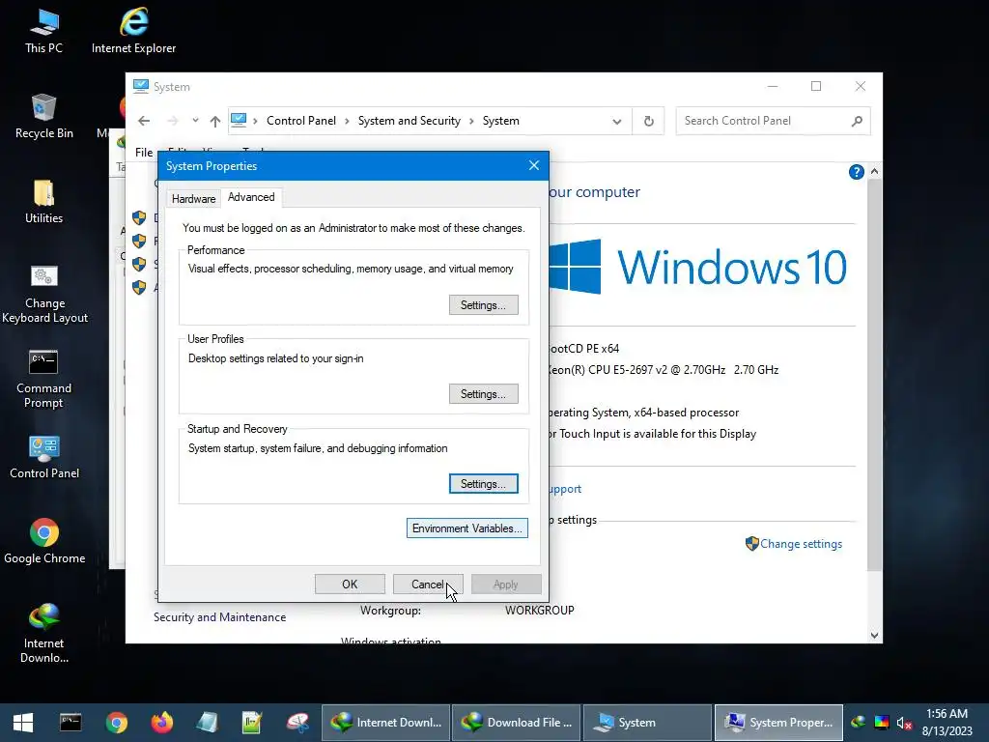Click the search magnifier in Control Panel

pyautogui.click(x=857, y=121)
